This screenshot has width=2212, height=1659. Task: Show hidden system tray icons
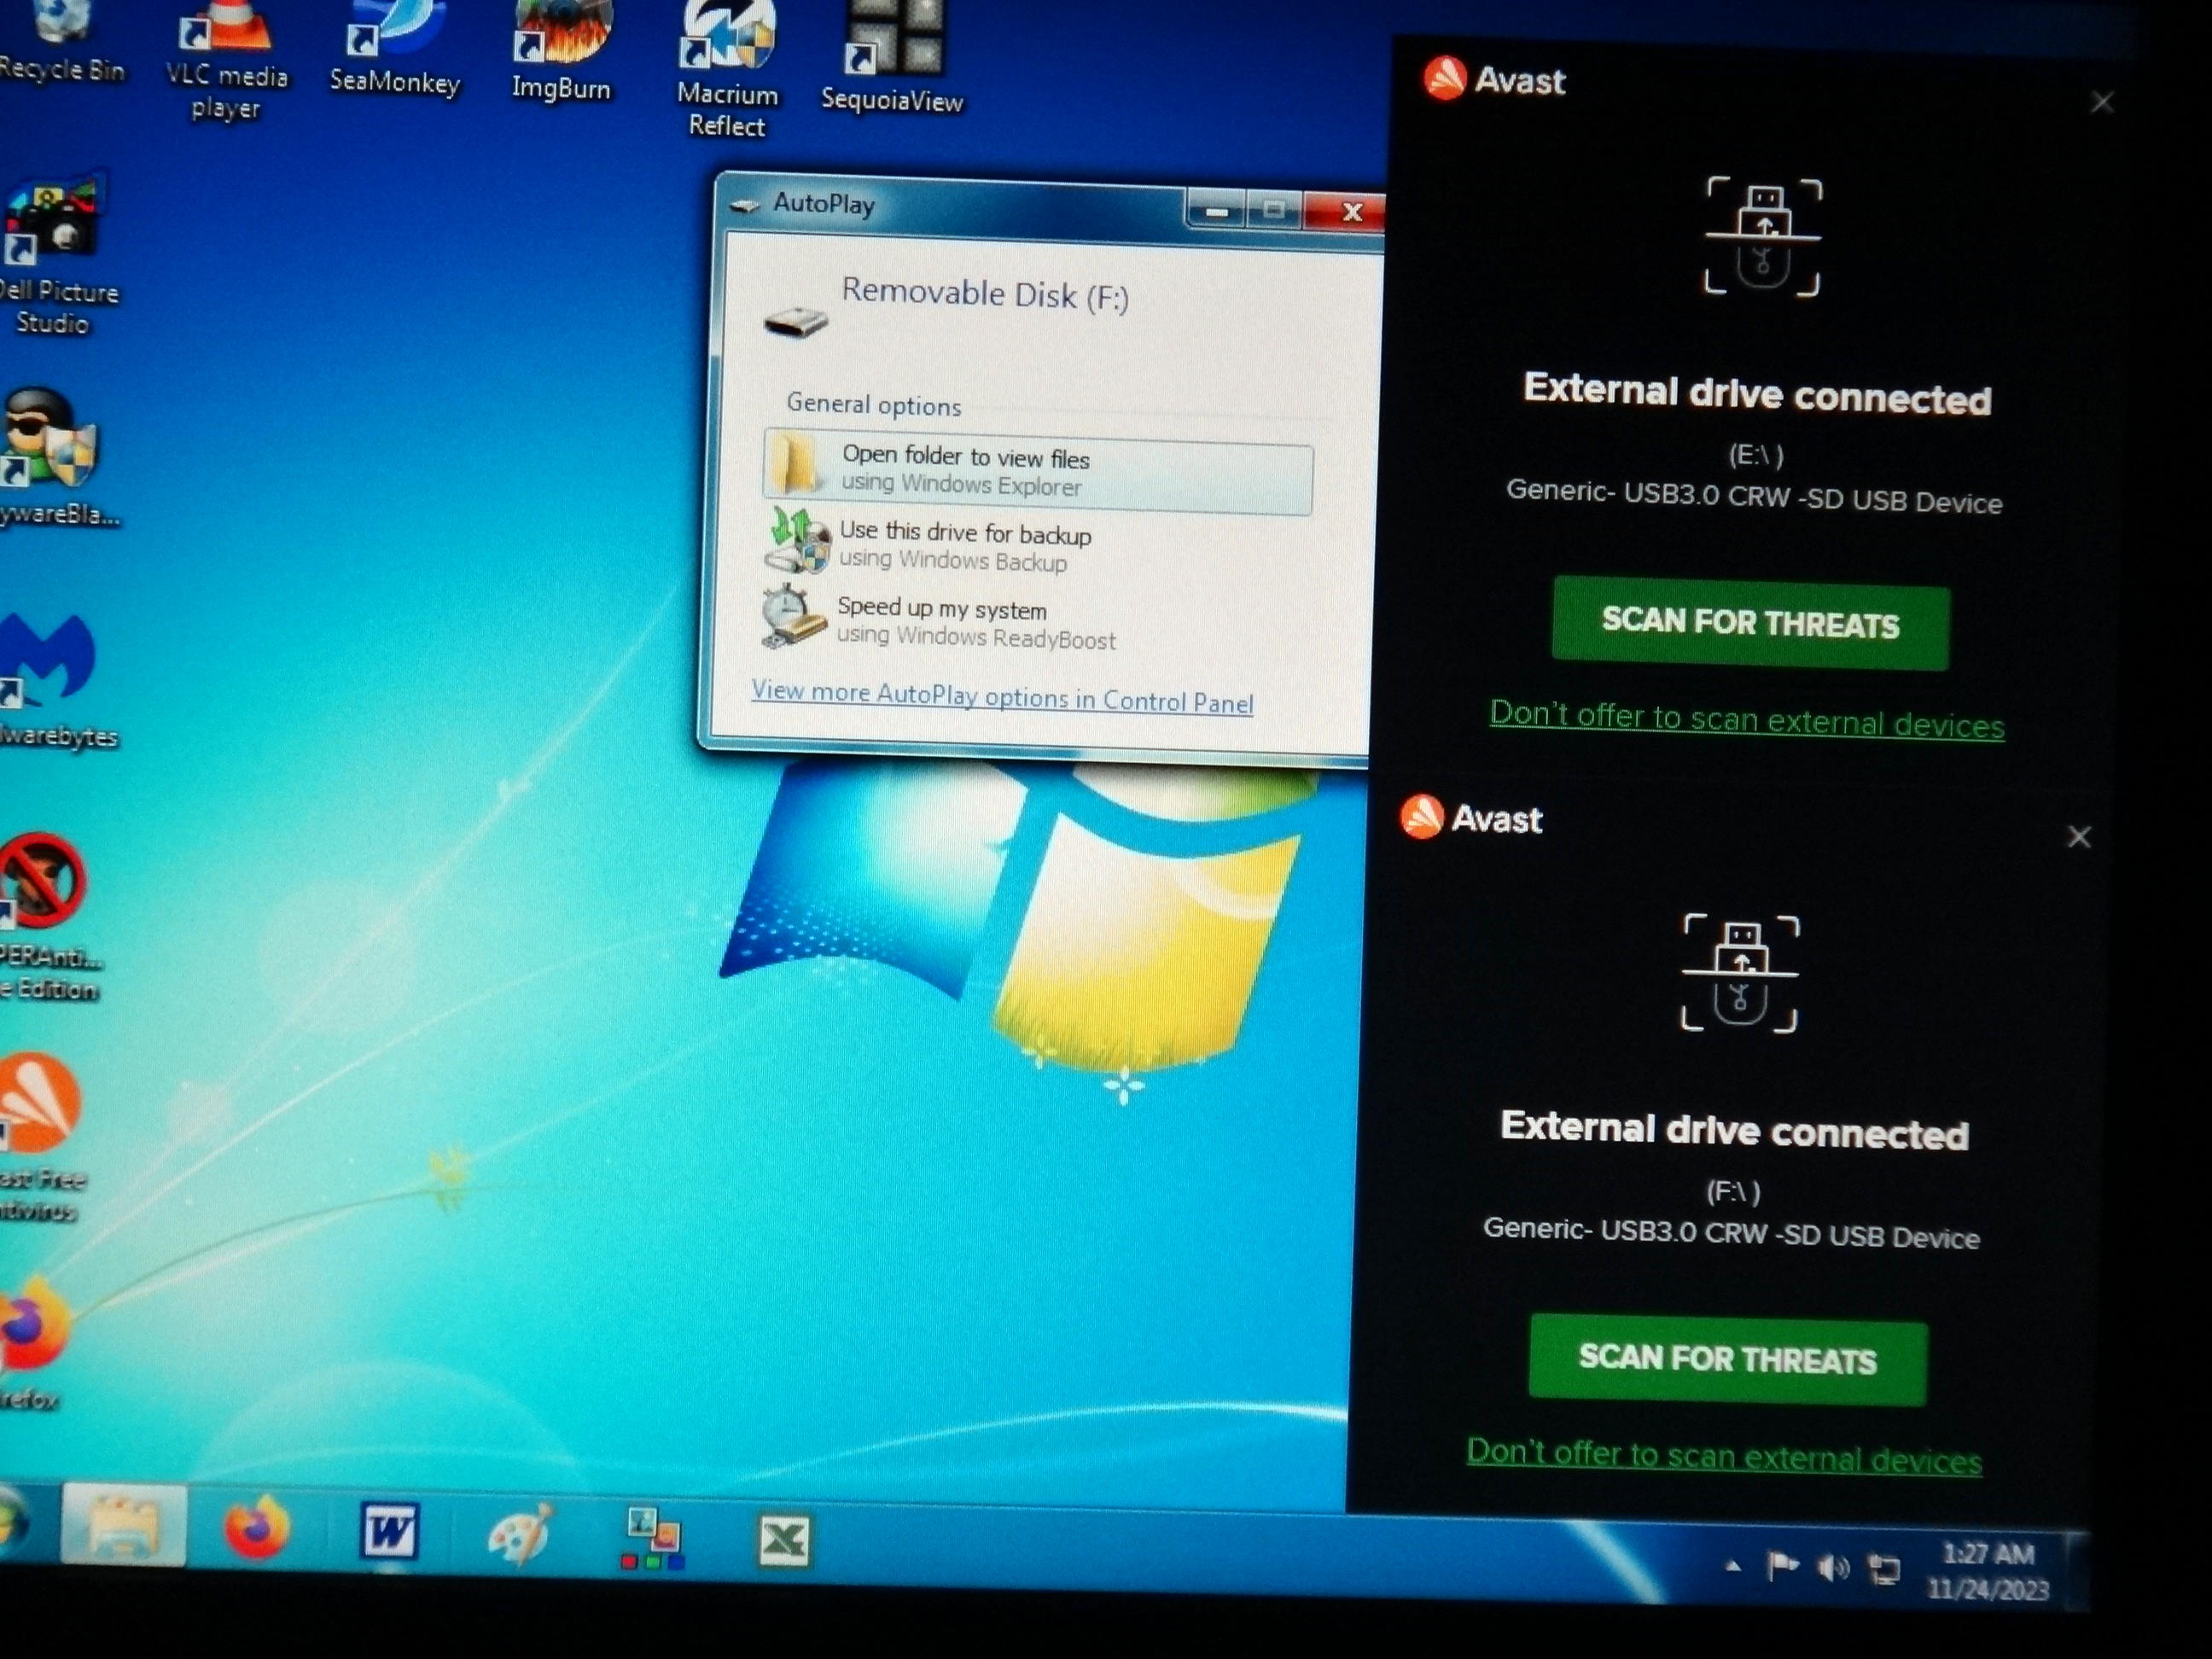coord(1733,1566)
